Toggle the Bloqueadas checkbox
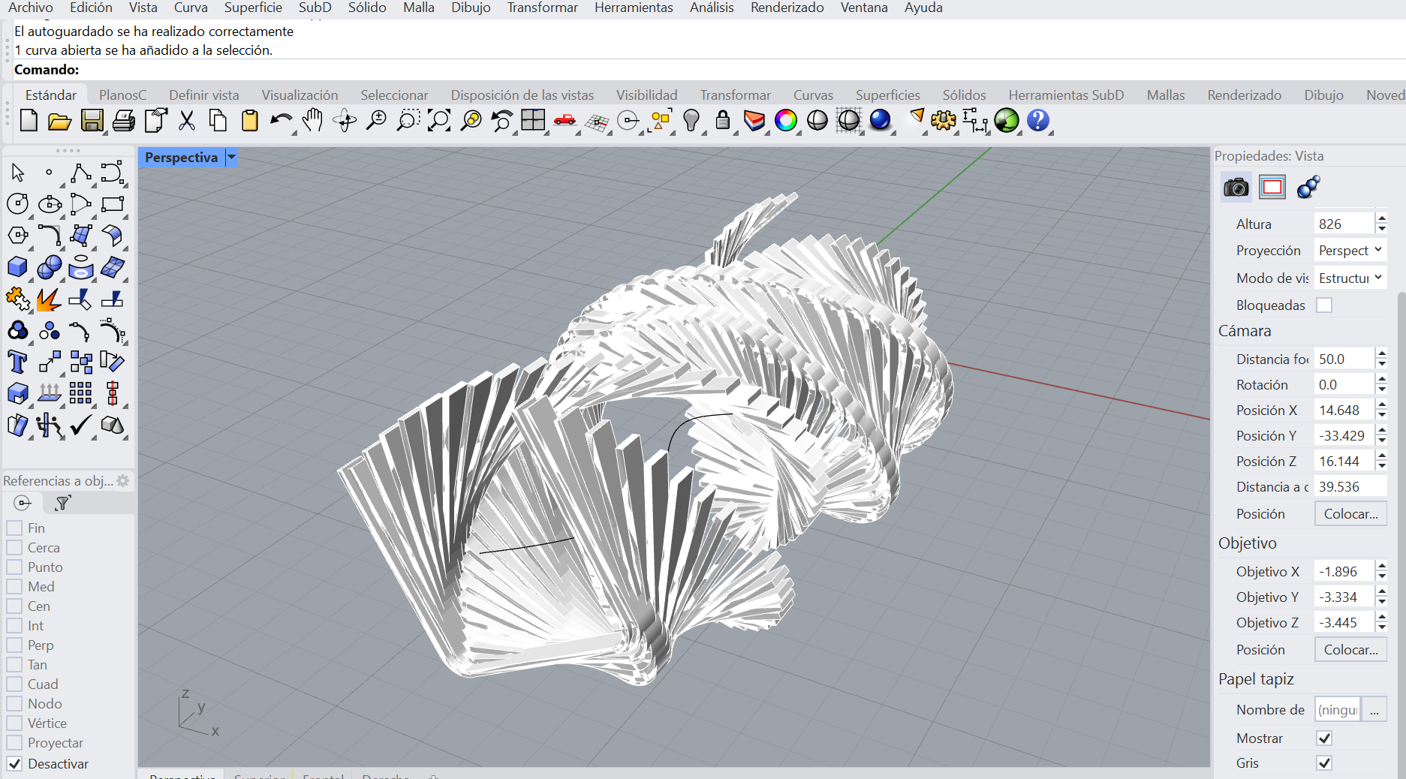 click(1324, 305)
